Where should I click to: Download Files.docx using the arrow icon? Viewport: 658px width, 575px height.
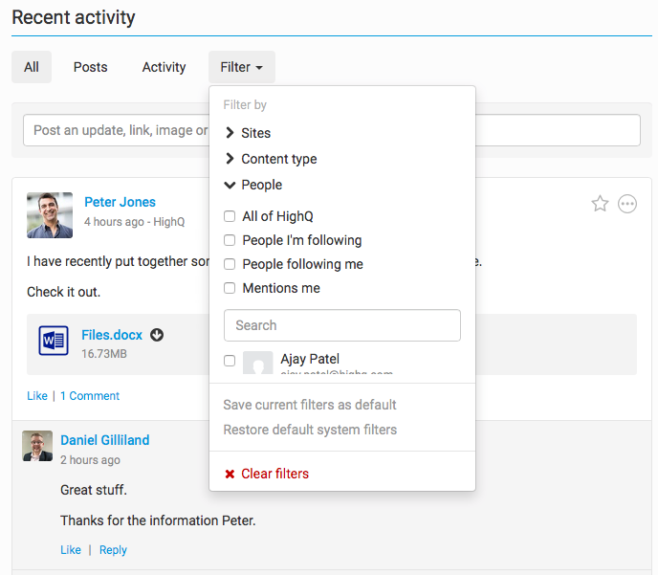(x=158, y=335)
